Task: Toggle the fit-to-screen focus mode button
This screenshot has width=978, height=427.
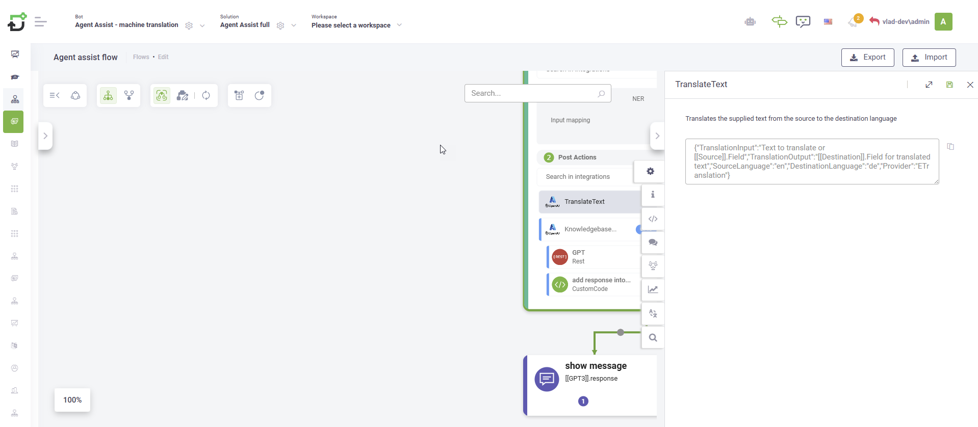Action: (162, 95)
